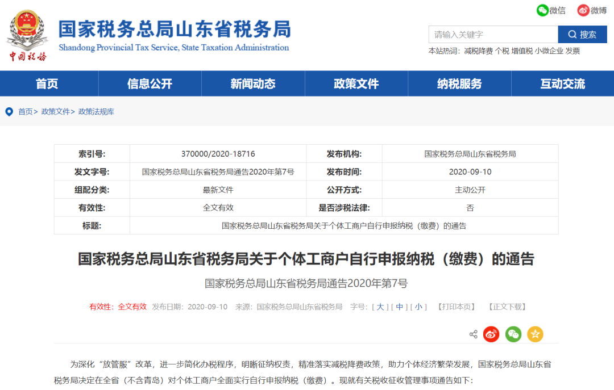Click the China Tax emblem logo

27,35
